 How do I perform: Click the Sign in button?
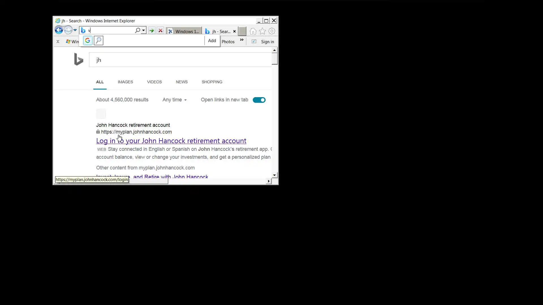(x=267, y=42)
